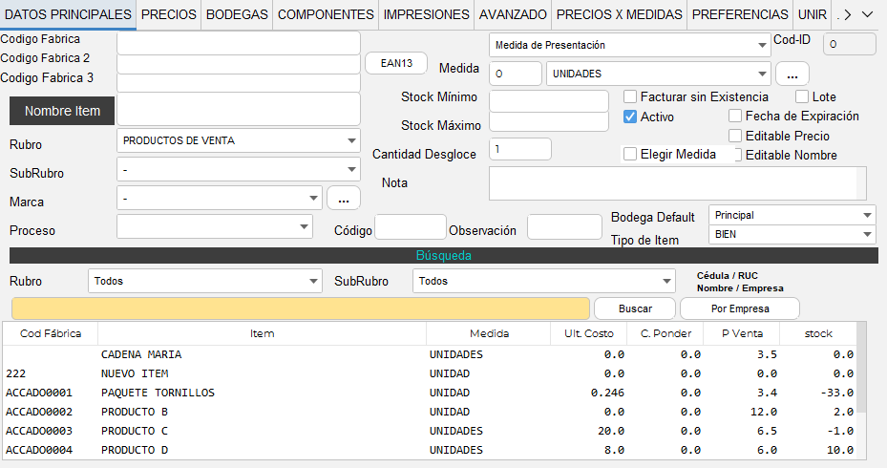
Task: Switch to the PRECIOS tab
Action: tap(169, 14)
